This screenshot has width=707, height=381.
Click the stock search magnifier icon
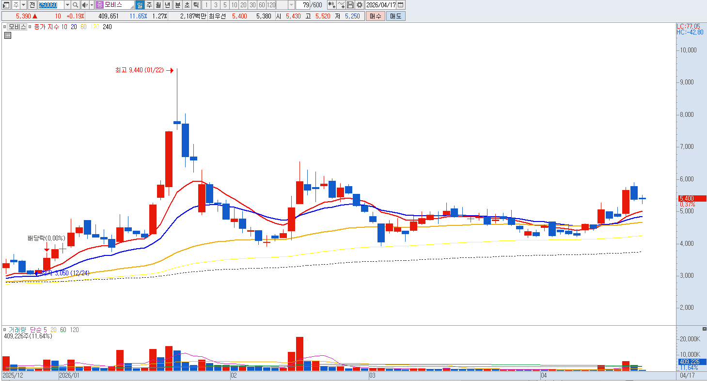pyautogui.click(x=76, y=5)
